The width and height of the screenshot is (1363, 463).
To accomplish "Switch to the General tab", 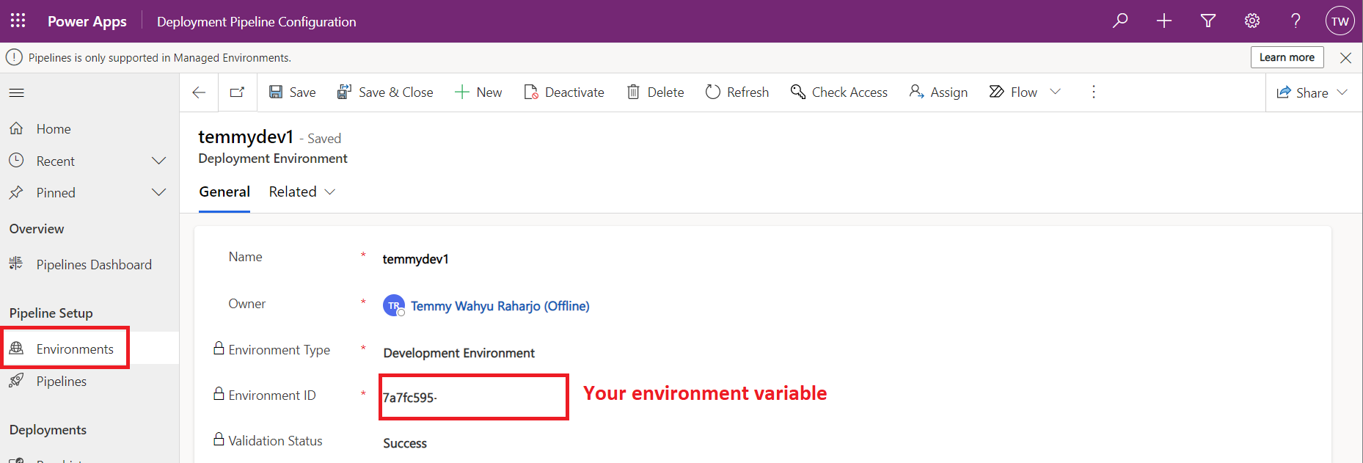I will 224,192.
